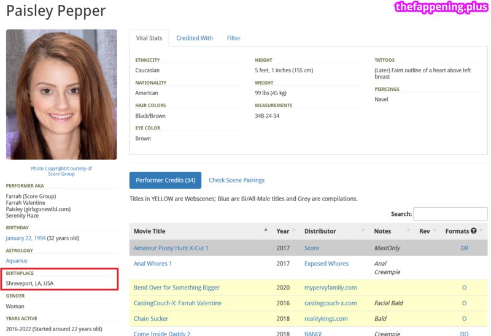Image resolution: width=491 pixels, height=336 pixels.
Task: Select the 99 lbs (45 kg) weight value
Action: 271,93
